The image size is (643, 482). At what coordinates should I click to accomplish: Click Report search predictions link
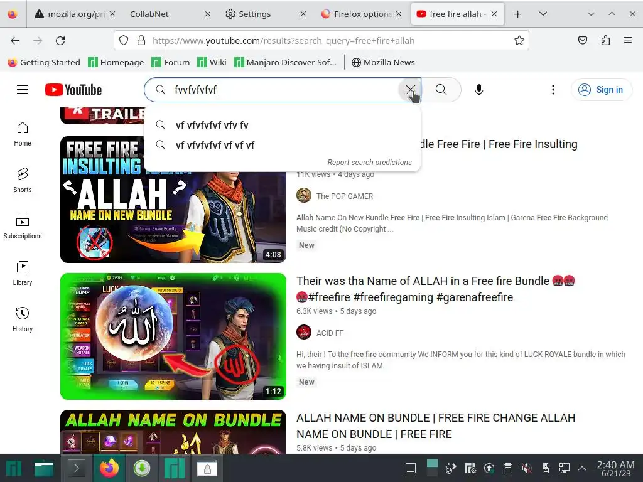[x=369, y=163]
